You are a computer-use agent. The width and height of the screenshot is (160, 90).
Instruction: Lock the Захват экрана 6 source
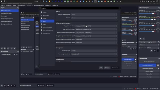pos(17,54)
